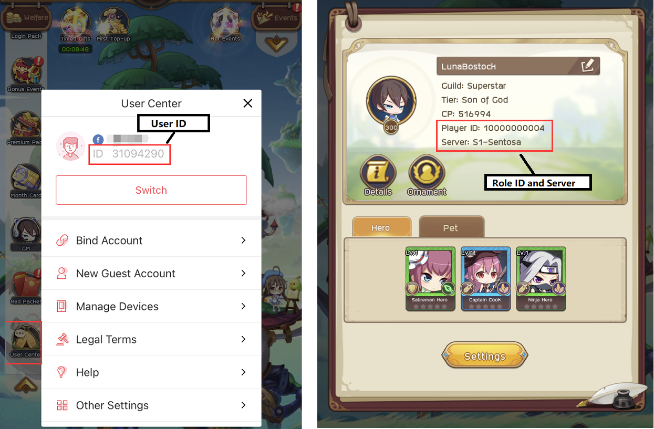Viewport: 654px width, 429px height.
Task: Open the Hot Events icon
Action: point(225,25)
